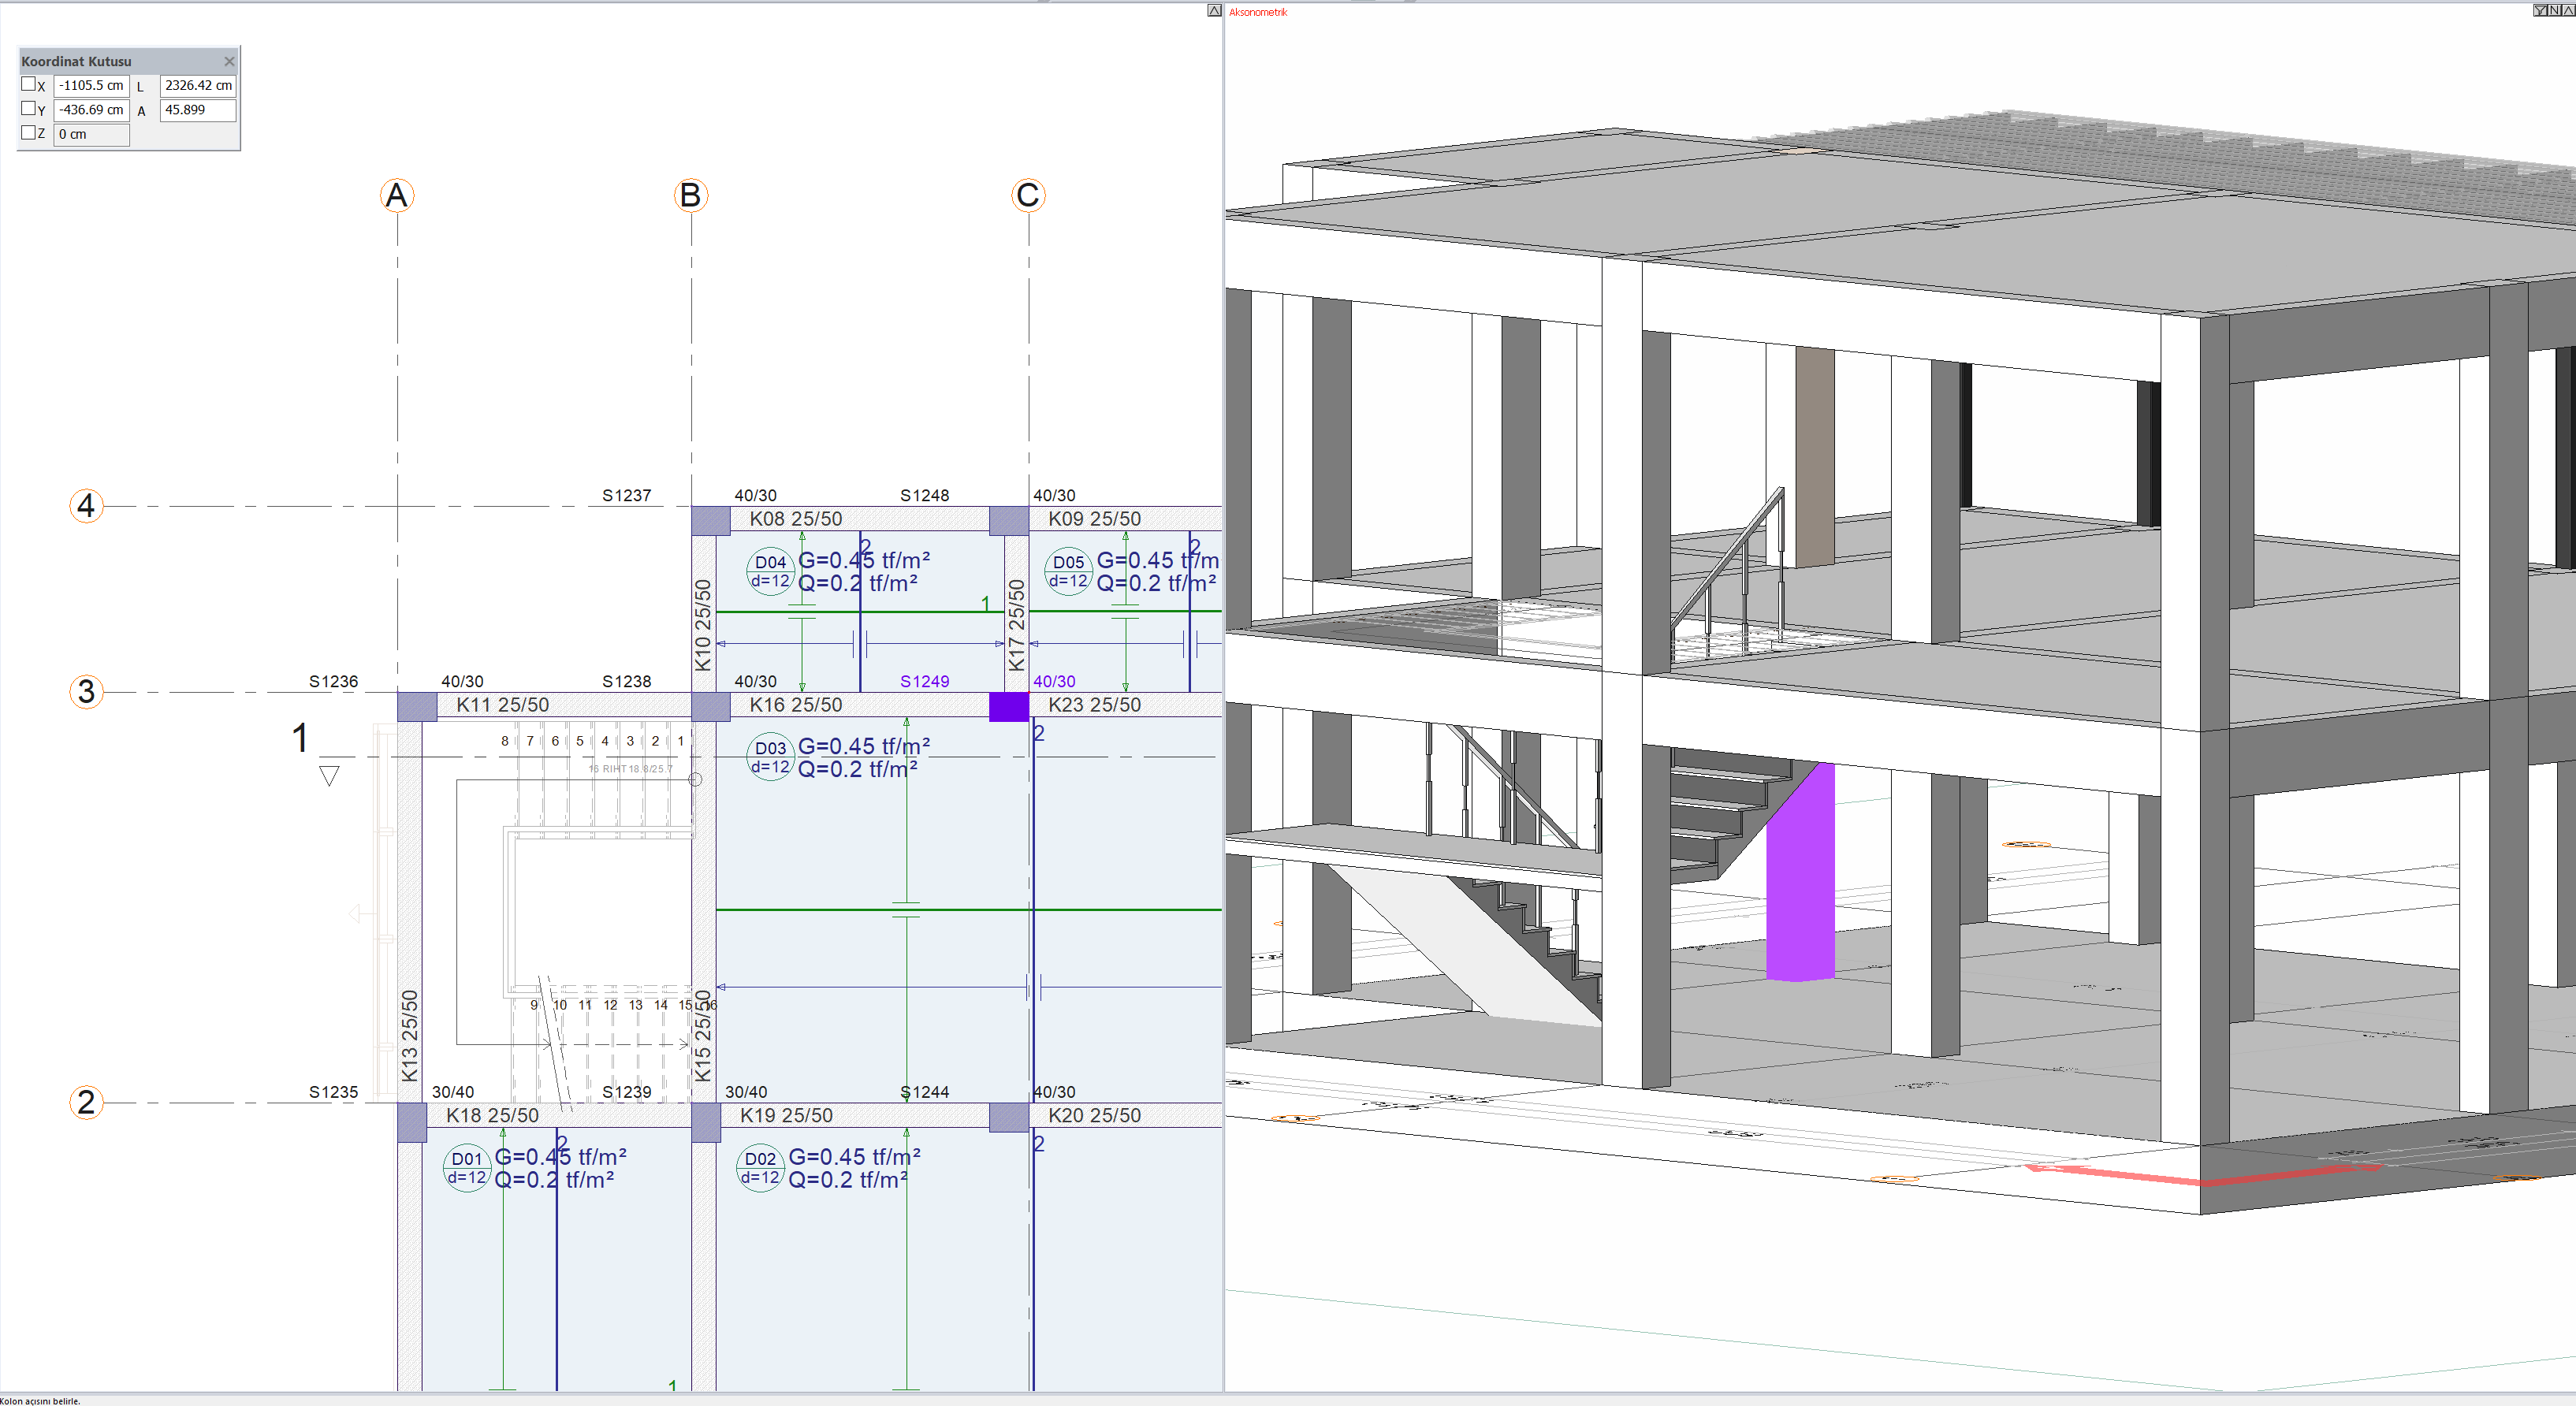Select beam label K19 25/50

click(x=786, y=1115)
